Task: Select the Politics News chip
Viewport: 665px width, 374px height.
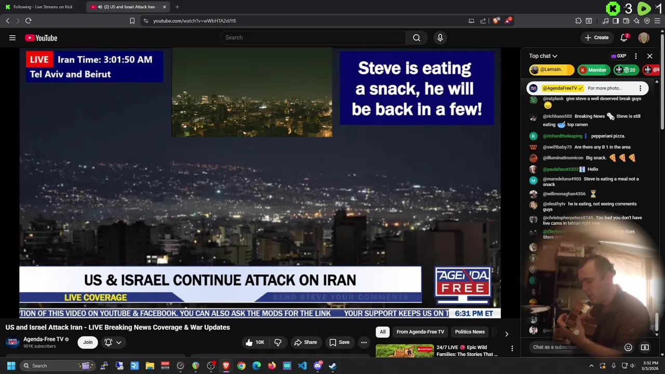Action: tap(470, 332)
